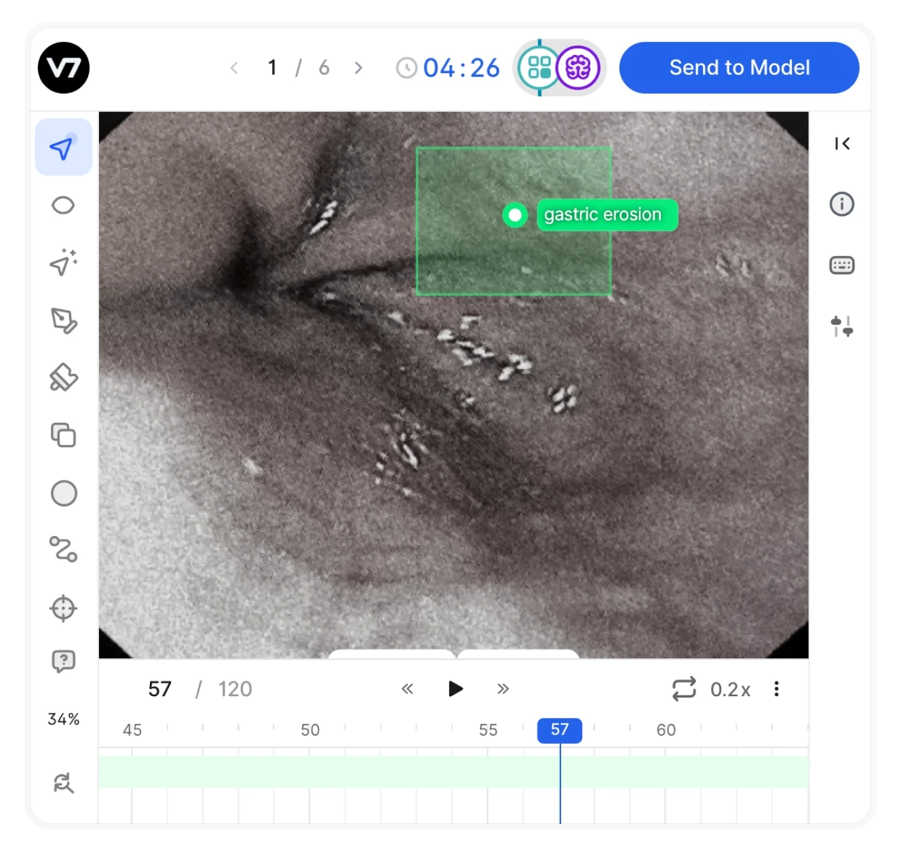
Task: Open keyboard shortcuts icon
Action: pos(842,265)
